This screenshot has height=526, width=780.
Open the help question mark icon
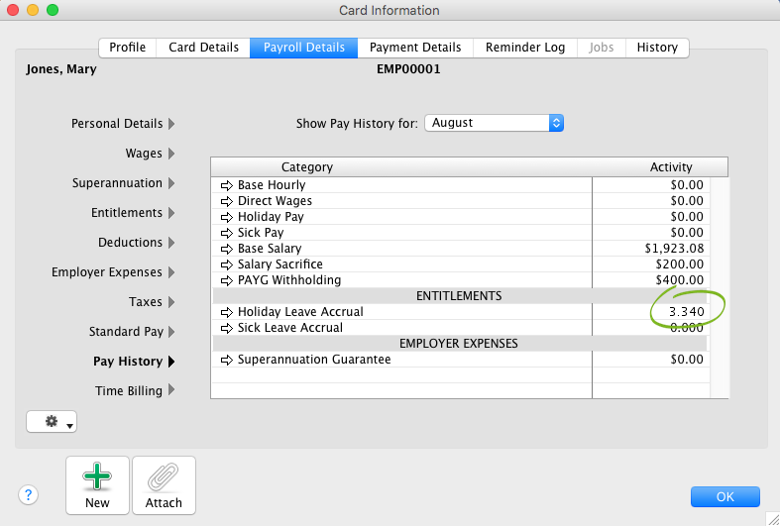(28, 495)
